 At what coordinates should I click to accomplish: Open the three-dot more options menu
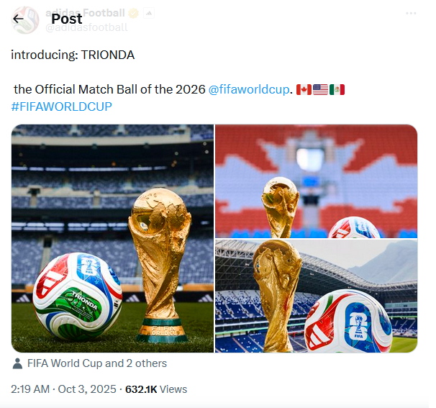411,13
